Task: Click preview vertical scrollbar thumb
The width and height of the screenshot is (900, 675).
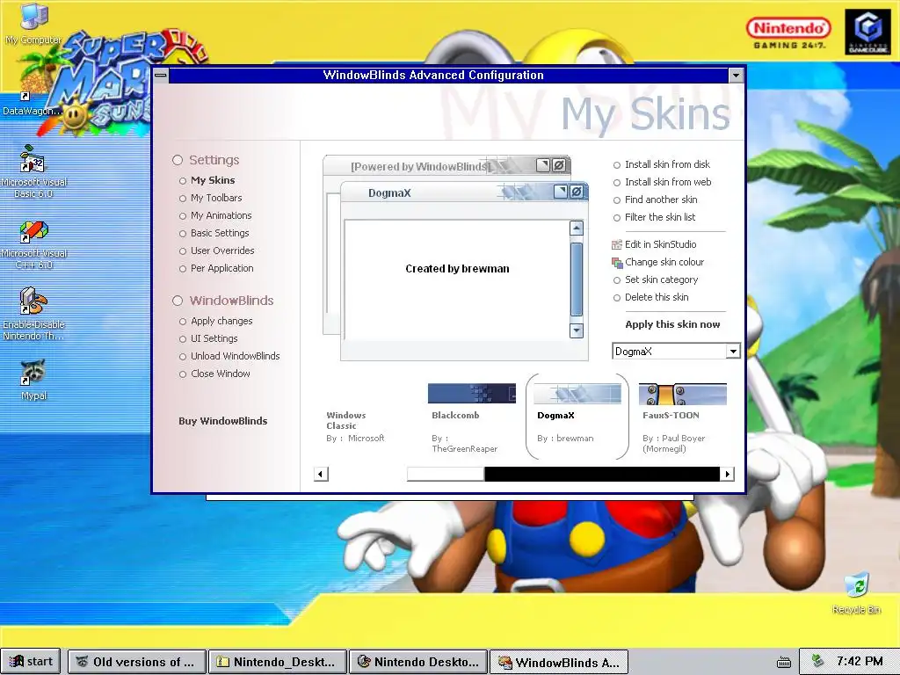Action: click(x=577, y=279)
